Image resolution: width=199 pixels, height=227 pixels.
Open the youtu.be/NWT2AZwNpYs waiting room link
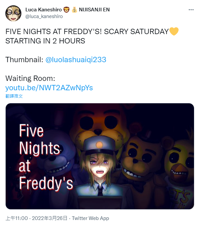click(49, 88)
